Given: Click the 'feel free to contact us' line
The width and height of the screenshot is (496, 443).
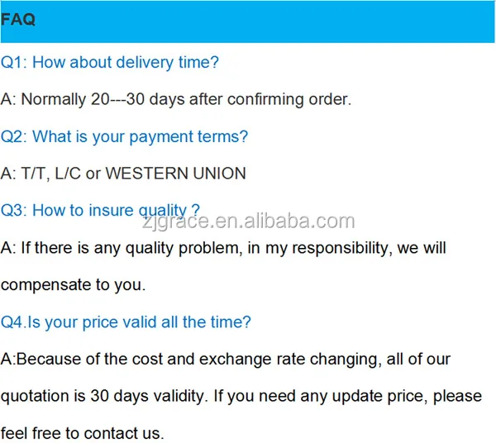Looking at the screenshot, I should pyautogui.click(x=83, y=433).
